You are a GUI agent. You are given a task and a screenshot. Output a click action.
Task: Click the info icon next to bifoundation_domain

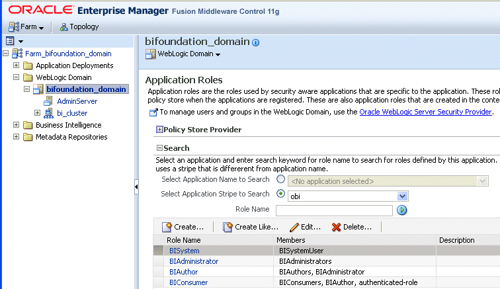pyautogui.click(x=255, y=42)
